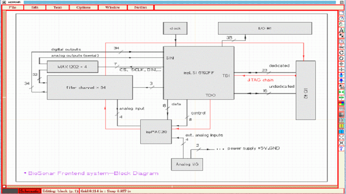Click the Grid and Snap status readout
The height and width of the screenshot is (194, 346).
tap(105, 191)
